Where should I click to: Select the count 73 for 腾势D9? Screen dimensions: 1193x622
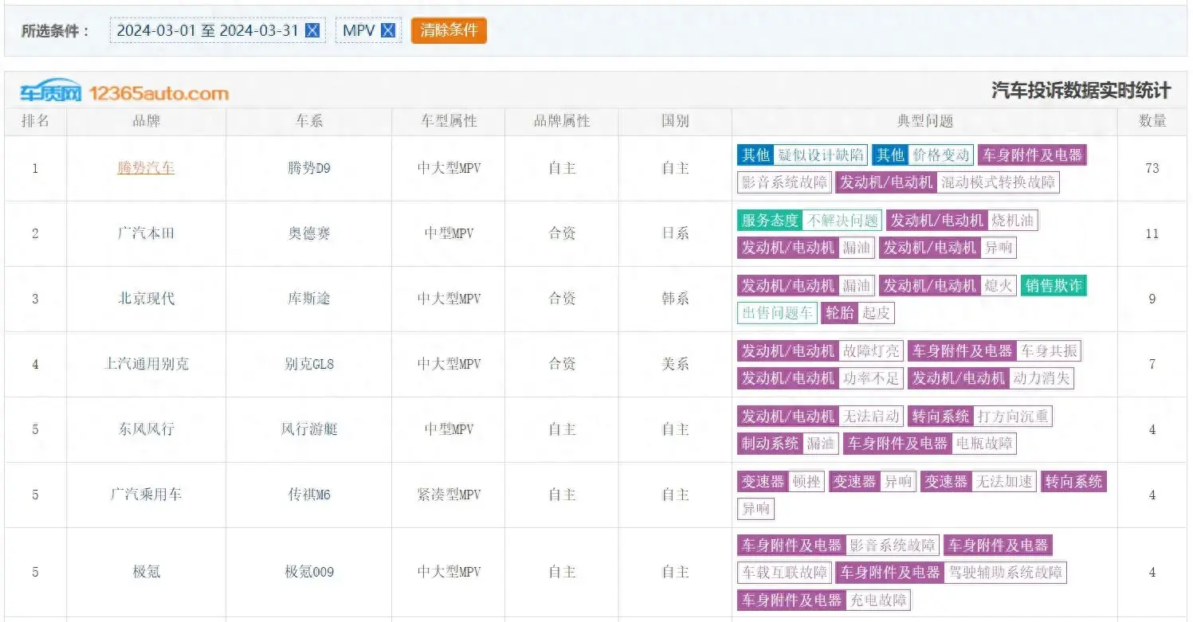1152,168
